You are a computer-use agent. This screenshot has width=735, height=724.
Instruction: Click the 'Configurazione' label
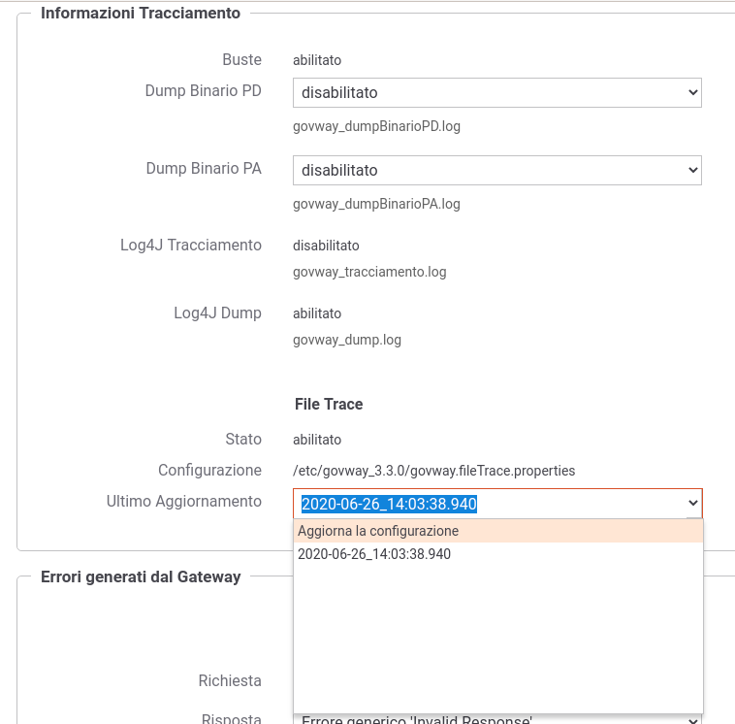[209, 470]
